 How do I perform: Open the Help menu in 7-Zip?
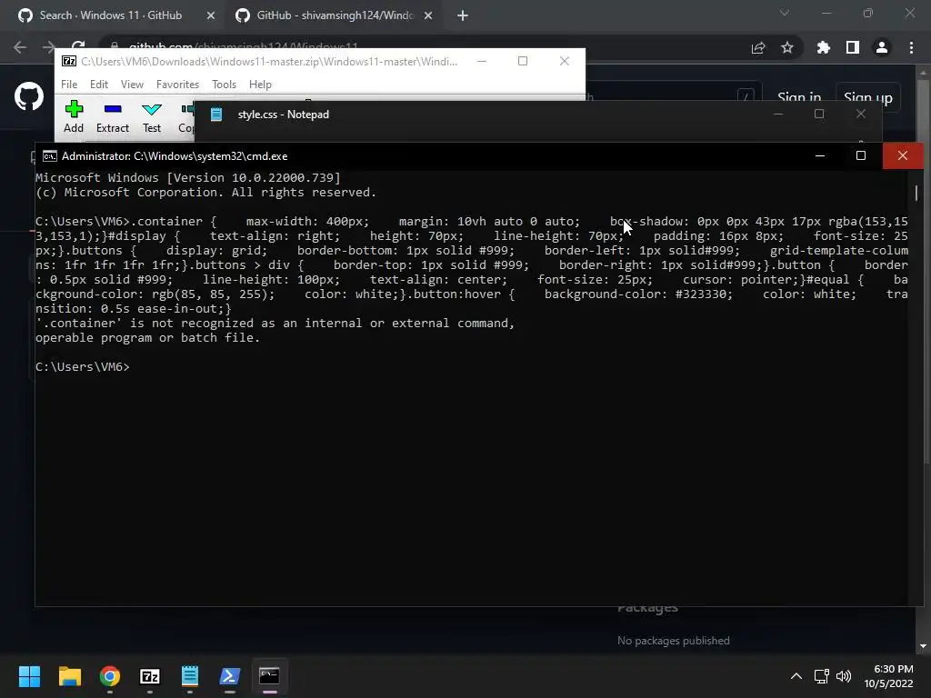coord(260,85)
